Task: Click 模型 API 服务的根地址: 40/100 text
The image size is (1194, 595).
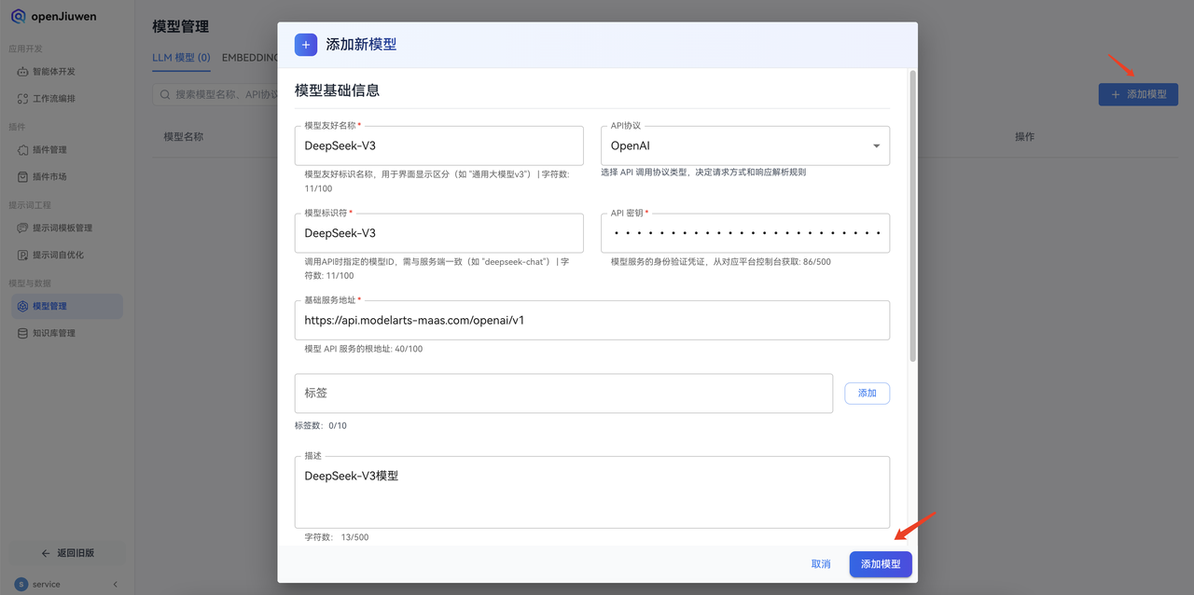Action: (x=364, y=349)
